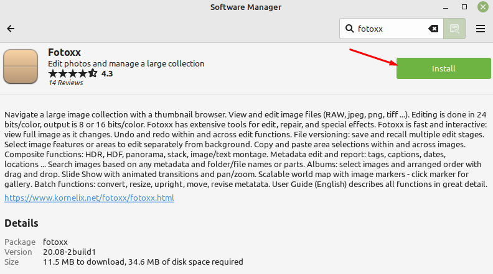Open the 14 Reviews section
This screenshot has width=493, height=274.
tap(66, 83)
